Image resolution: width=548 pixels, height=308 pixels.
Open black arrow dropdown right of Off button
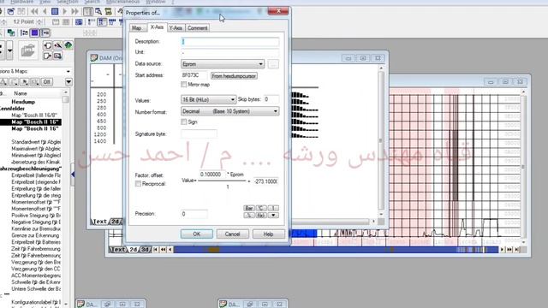tap(68, 82)
